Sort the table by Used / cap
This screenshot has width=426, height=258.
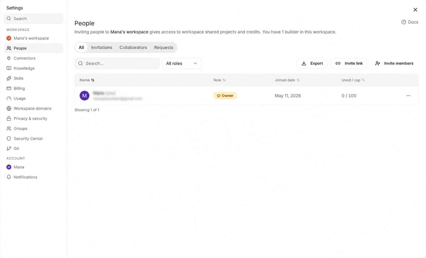pyautogui.click(x=353, y=80)
